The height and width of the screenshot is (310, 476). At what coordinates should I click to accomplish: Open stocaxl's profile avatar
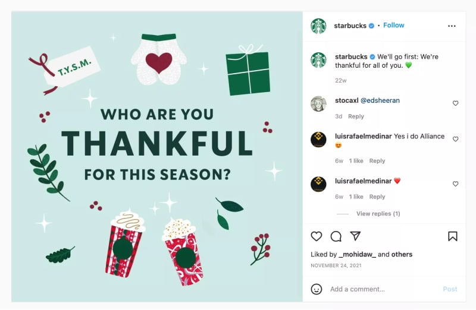(x=318, y=104)
